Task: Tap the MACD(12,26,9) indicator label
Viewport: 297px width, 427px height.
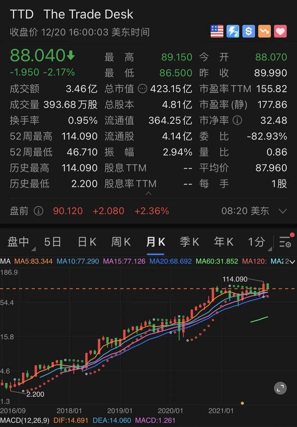Action: pyautogui.click(x=25, y=420)
